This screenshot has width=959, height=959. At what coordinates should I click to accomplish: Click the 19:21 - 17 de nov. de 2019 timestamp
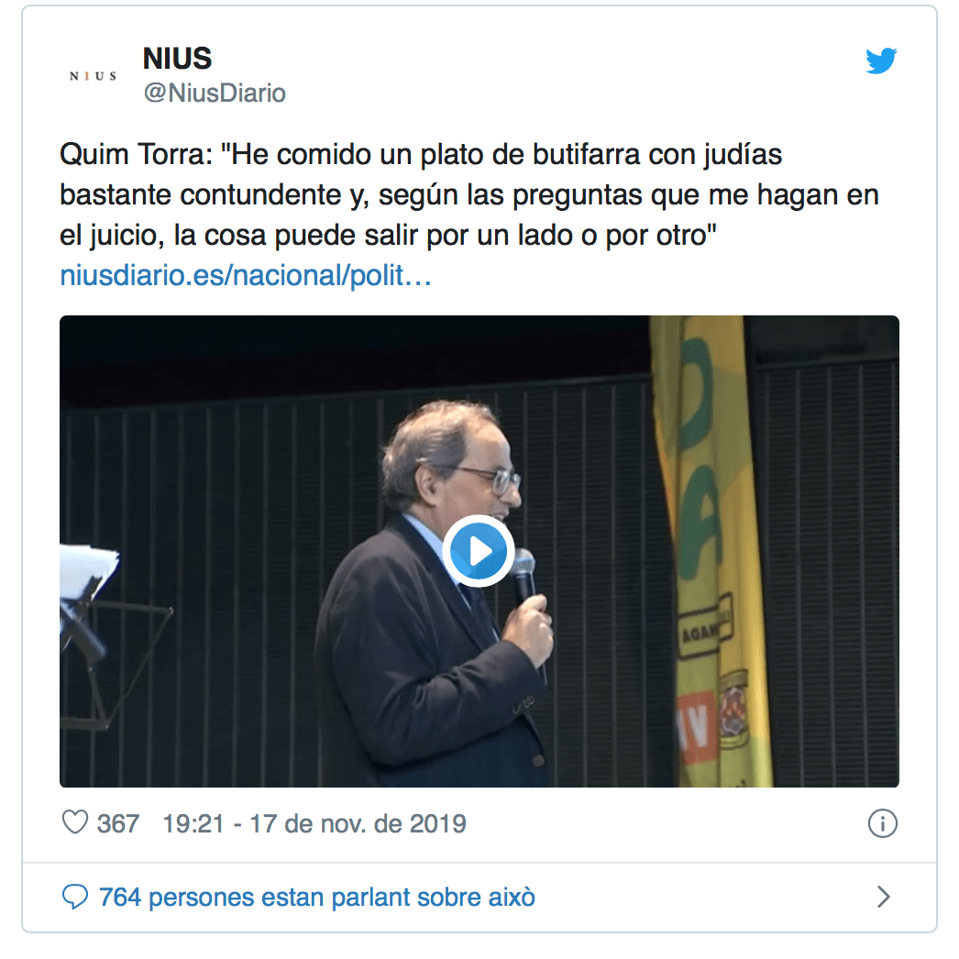314,824
